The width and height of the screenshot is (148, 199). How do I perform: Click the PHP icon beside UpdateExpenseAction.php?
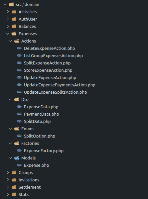pyautogui.click(x=19, y=77)
